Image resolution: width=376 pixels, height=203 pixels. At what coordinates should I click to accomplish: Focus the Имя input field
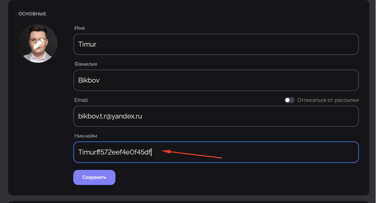216,44
